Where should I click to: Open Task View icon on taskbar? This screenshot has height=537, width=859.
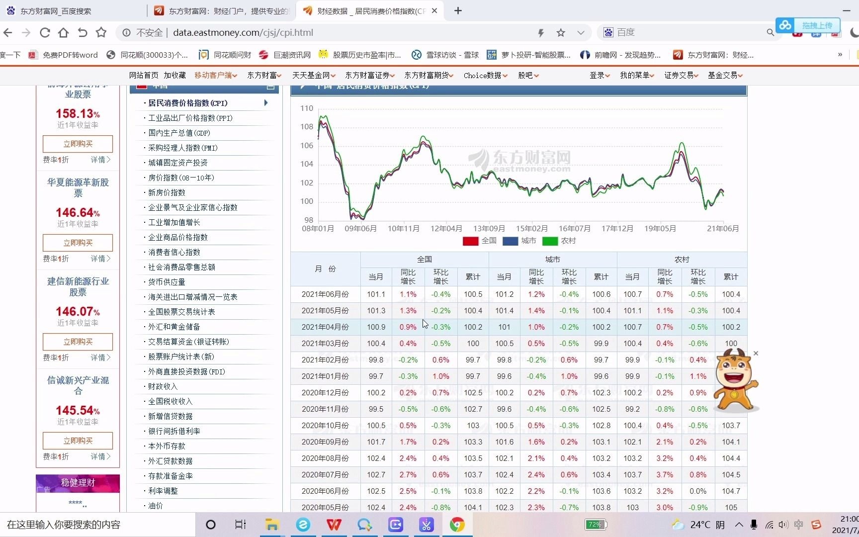(241, 525)
